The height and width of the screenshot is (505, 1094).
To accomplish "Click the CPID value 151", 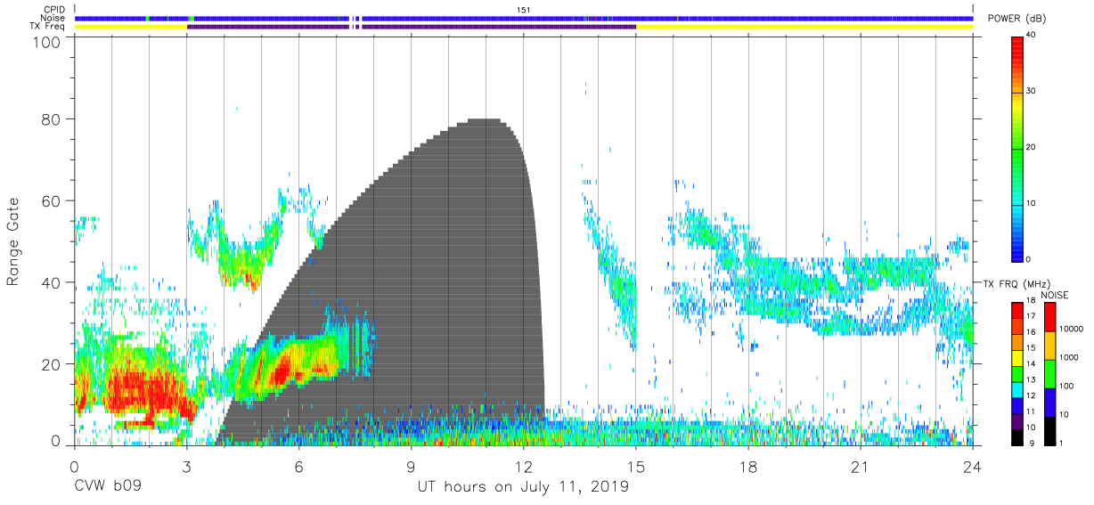I will point(524,9).
